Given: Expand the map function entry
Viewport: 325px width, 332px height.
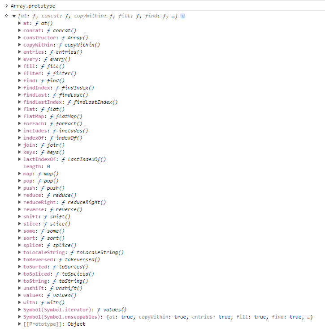Looking at the screenshot, I should 20,174.
